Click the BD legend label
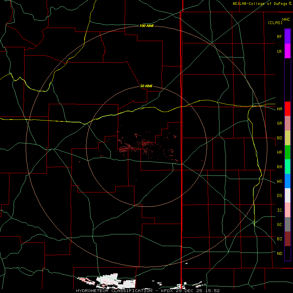 tap(279, 138)
